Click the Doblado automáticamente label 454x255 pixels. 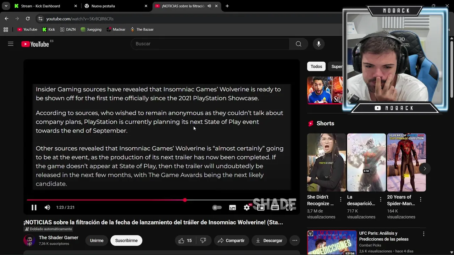pos(48,229)
